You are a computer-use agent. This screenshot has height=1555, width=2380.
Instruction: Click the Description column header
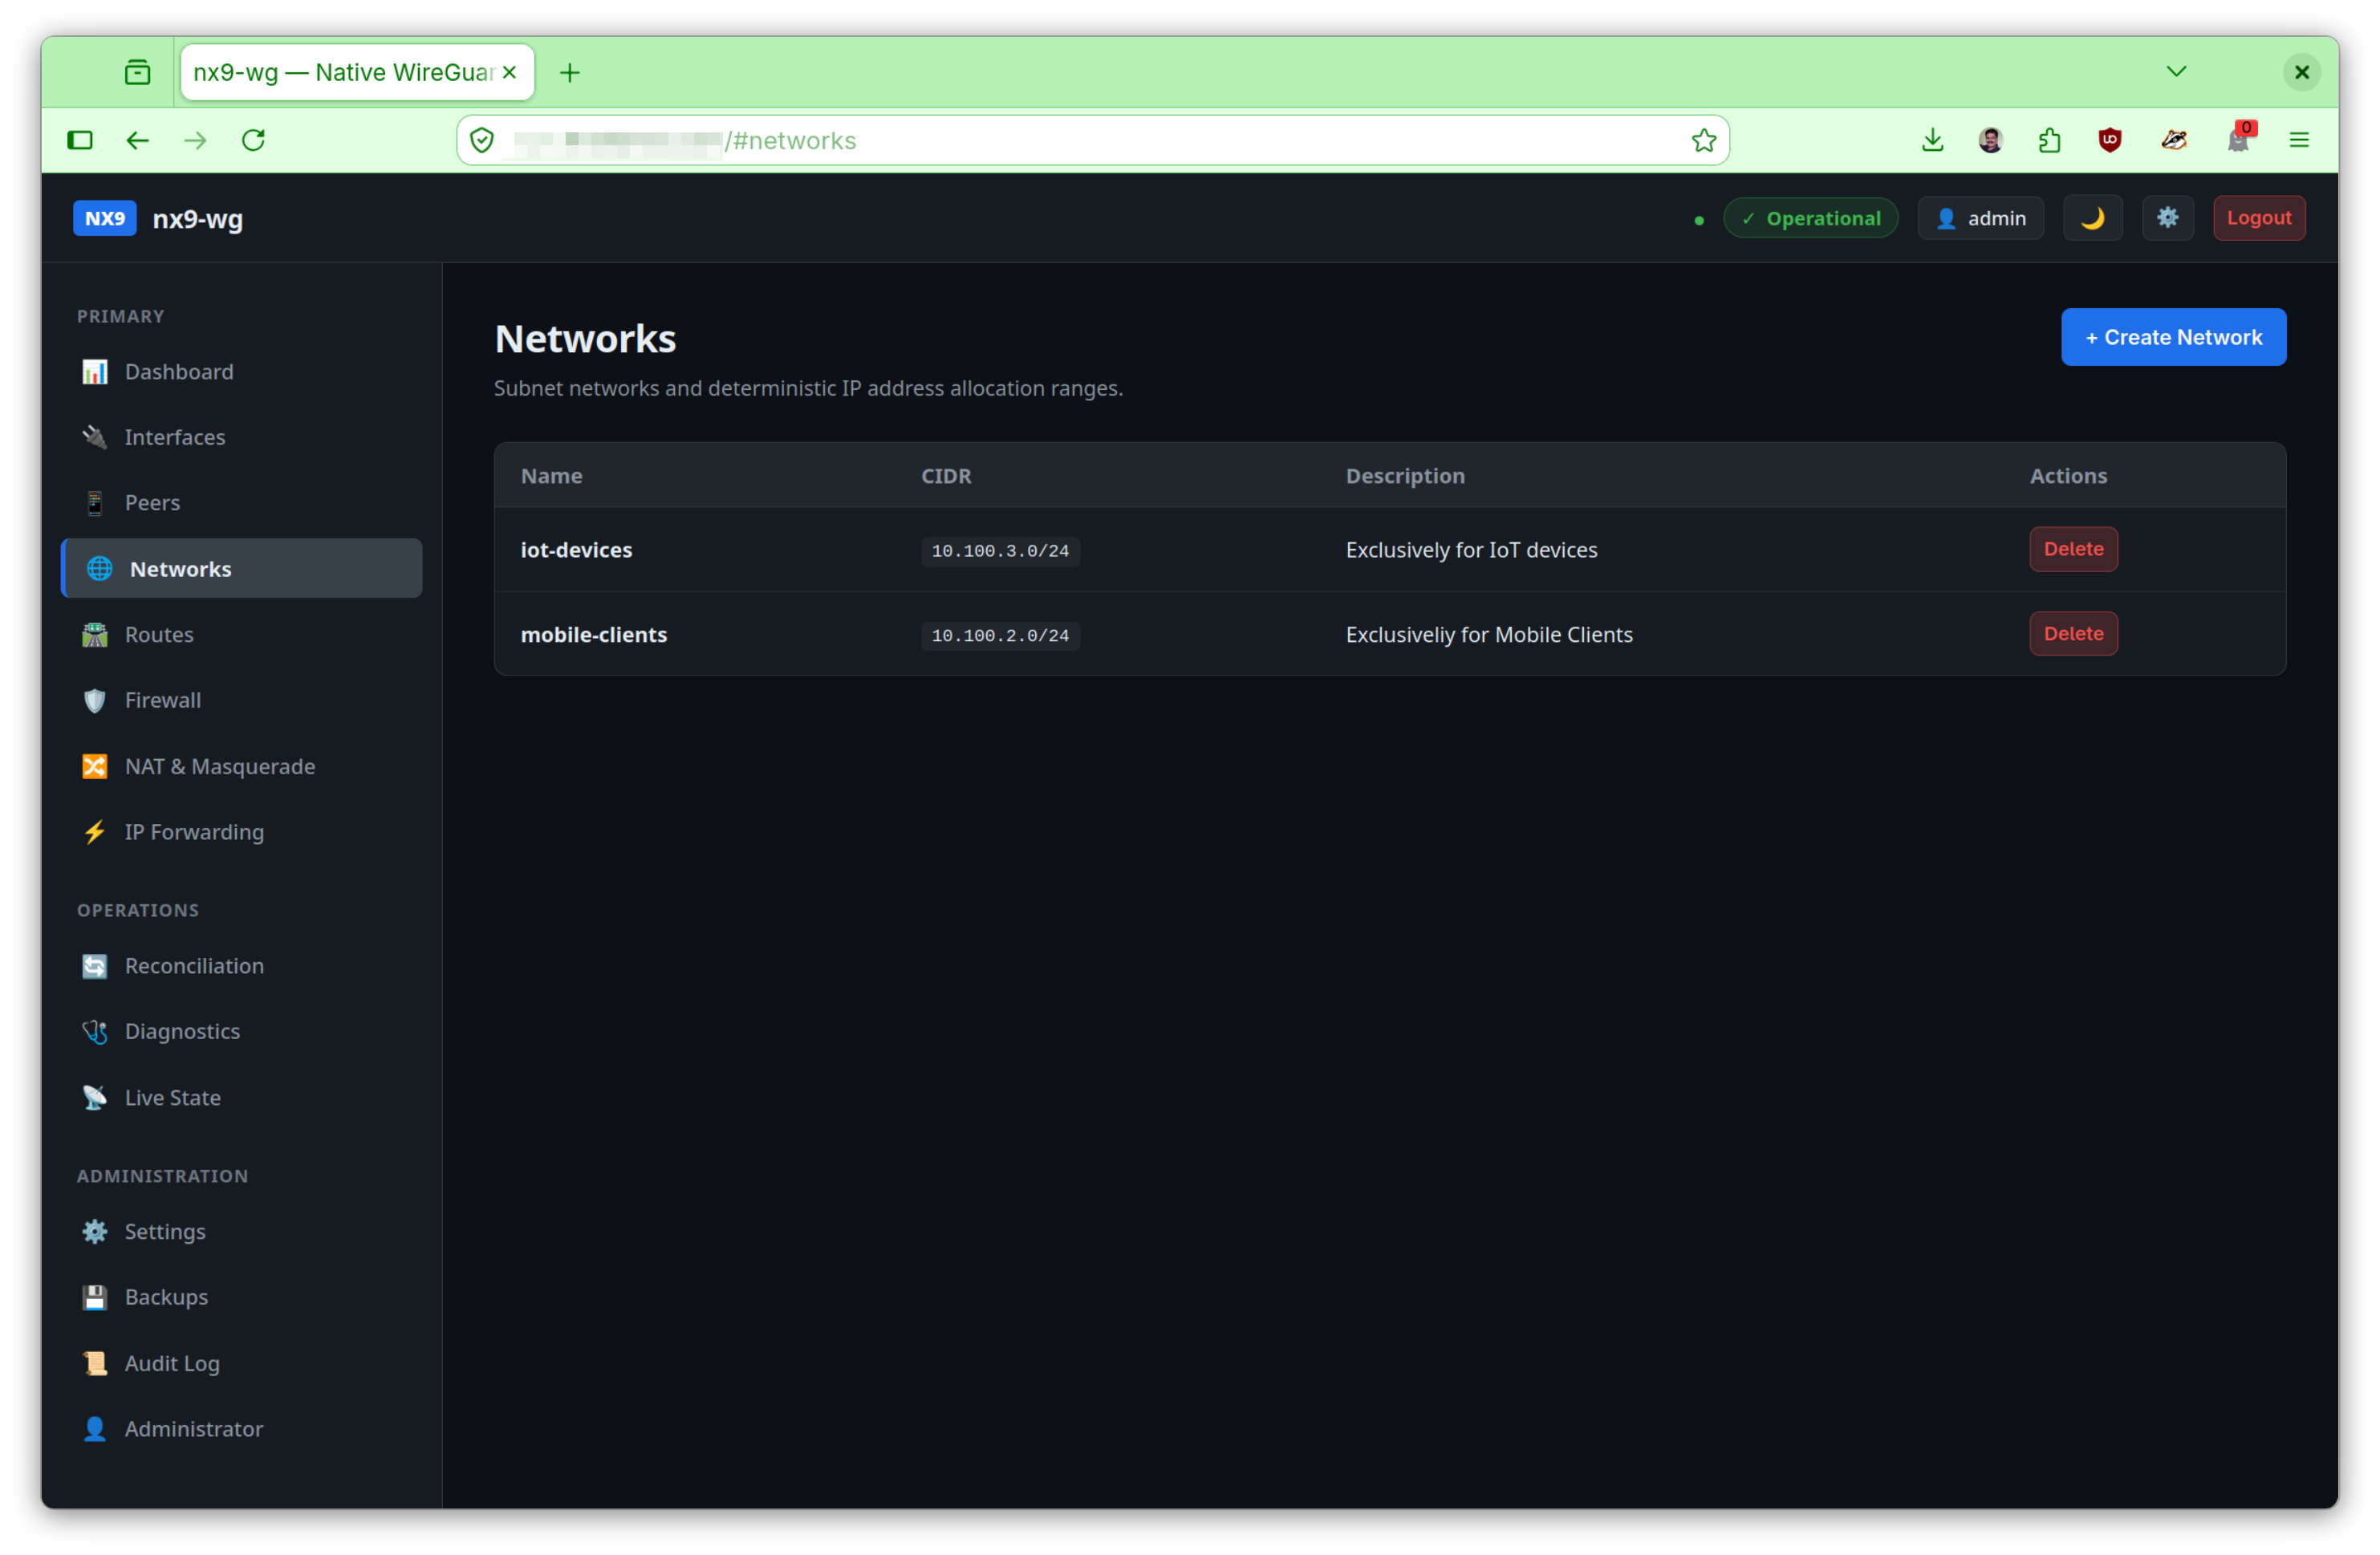[1404, 476]
